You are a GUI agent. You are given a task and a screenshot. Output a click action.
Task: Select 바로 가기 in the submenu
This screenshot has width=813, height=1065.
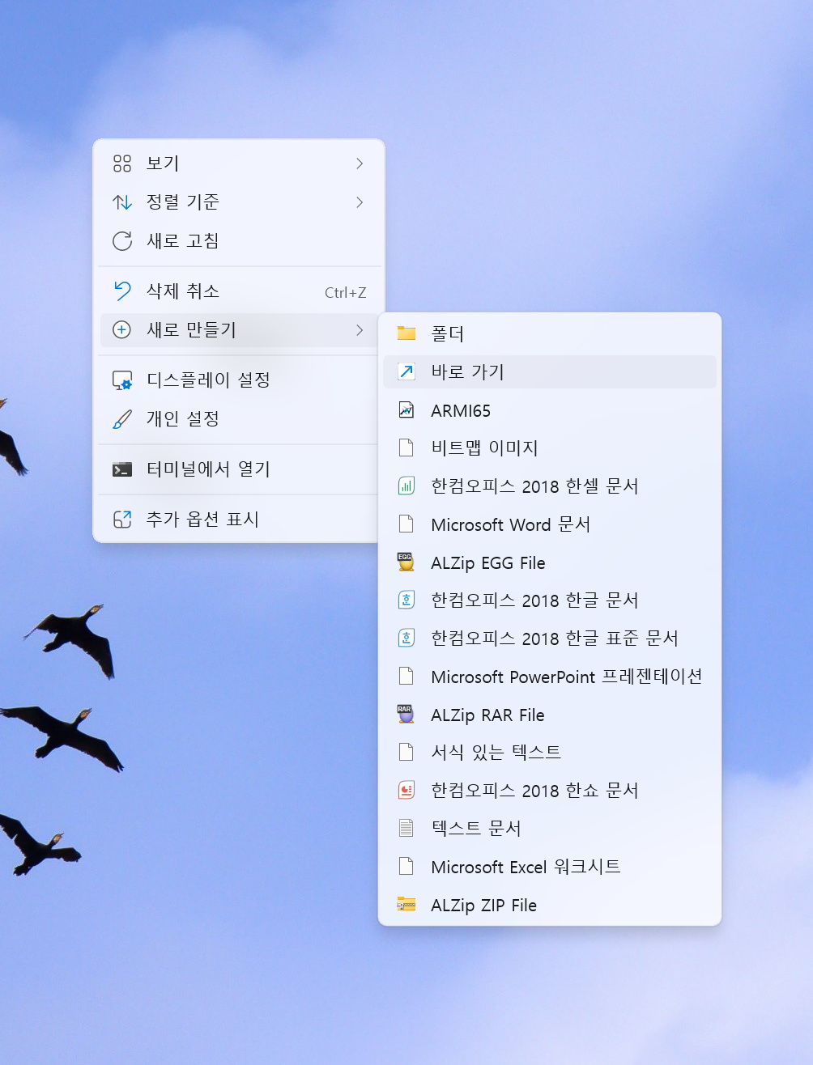point(550,371)
